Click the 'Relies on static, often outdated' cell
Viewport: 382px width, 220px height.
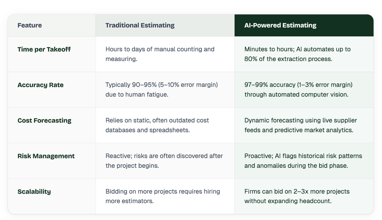pos(165,125)
